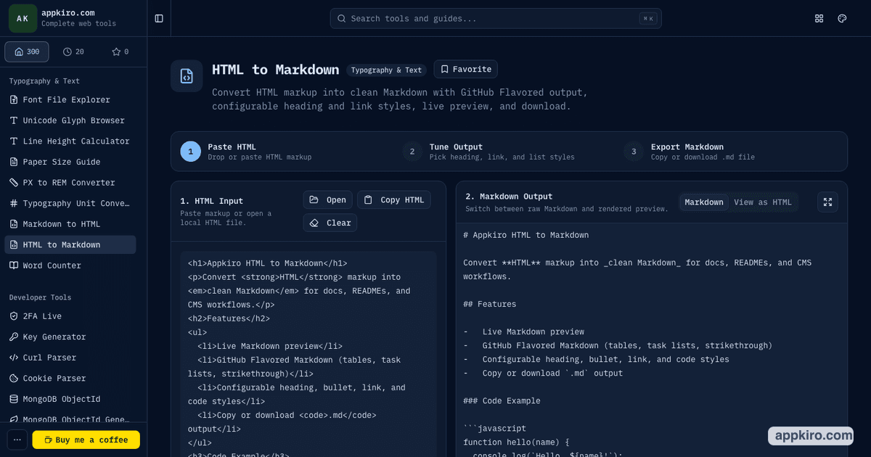Select HTML to Markdown in sidebar
The width and height of the screenshot is (871, 457).
tap(70, 244)
